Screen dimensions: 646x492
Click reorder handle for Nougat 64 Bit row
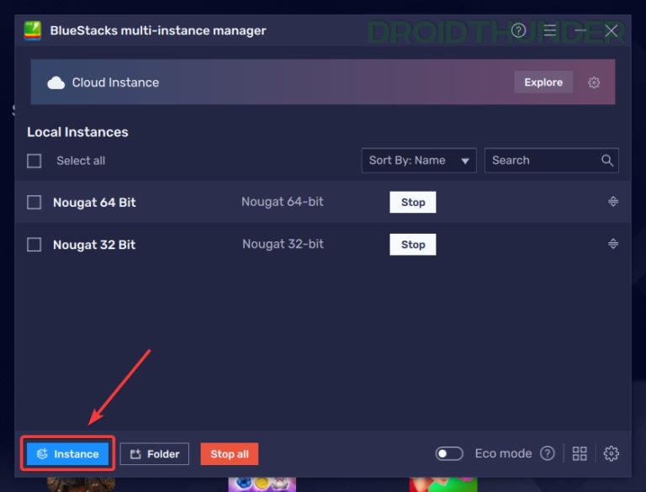[613, 202]
